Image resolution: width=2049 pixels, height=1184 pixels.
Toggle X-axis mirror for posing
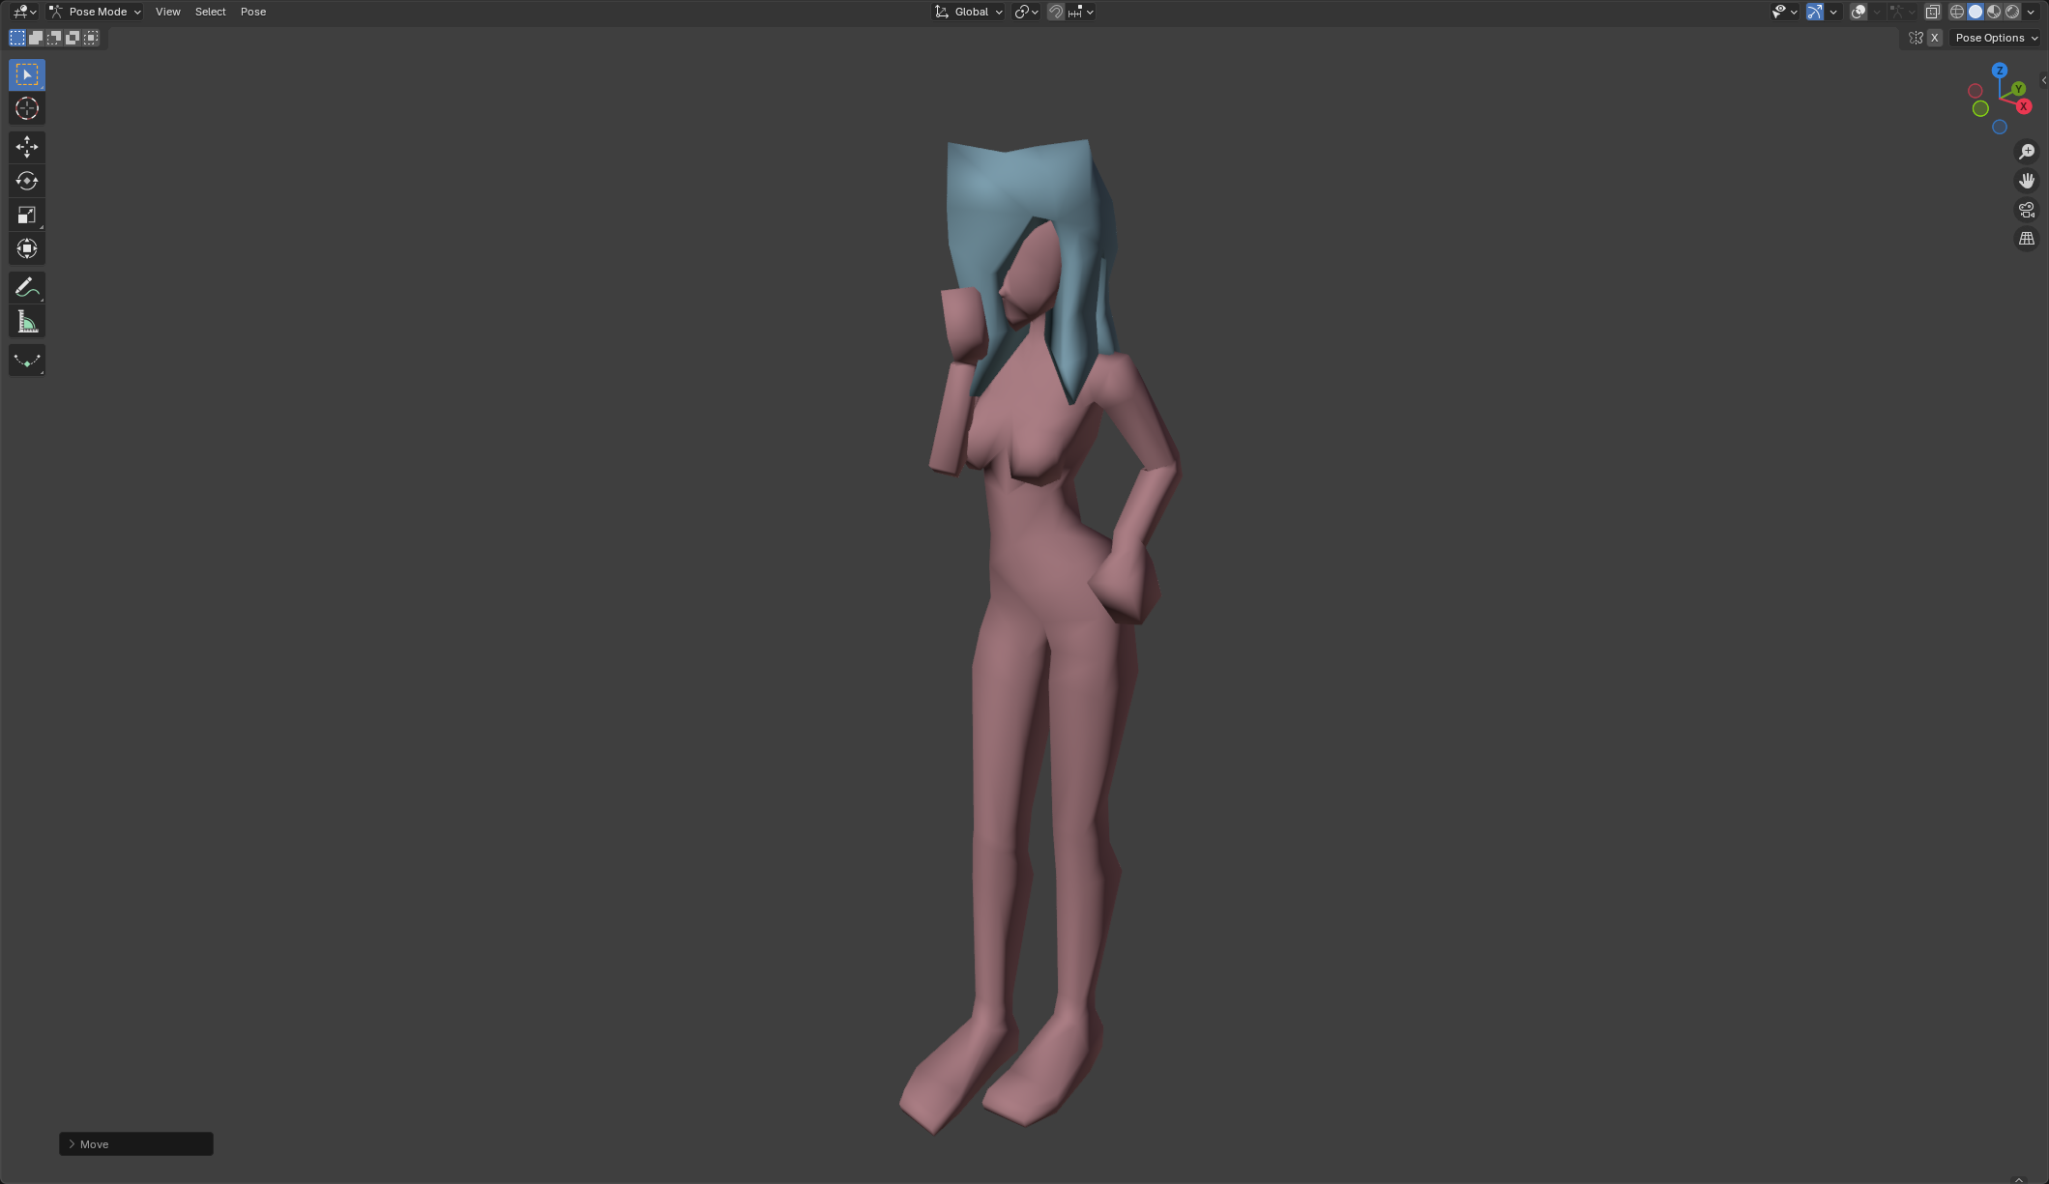pos(1934,38)
